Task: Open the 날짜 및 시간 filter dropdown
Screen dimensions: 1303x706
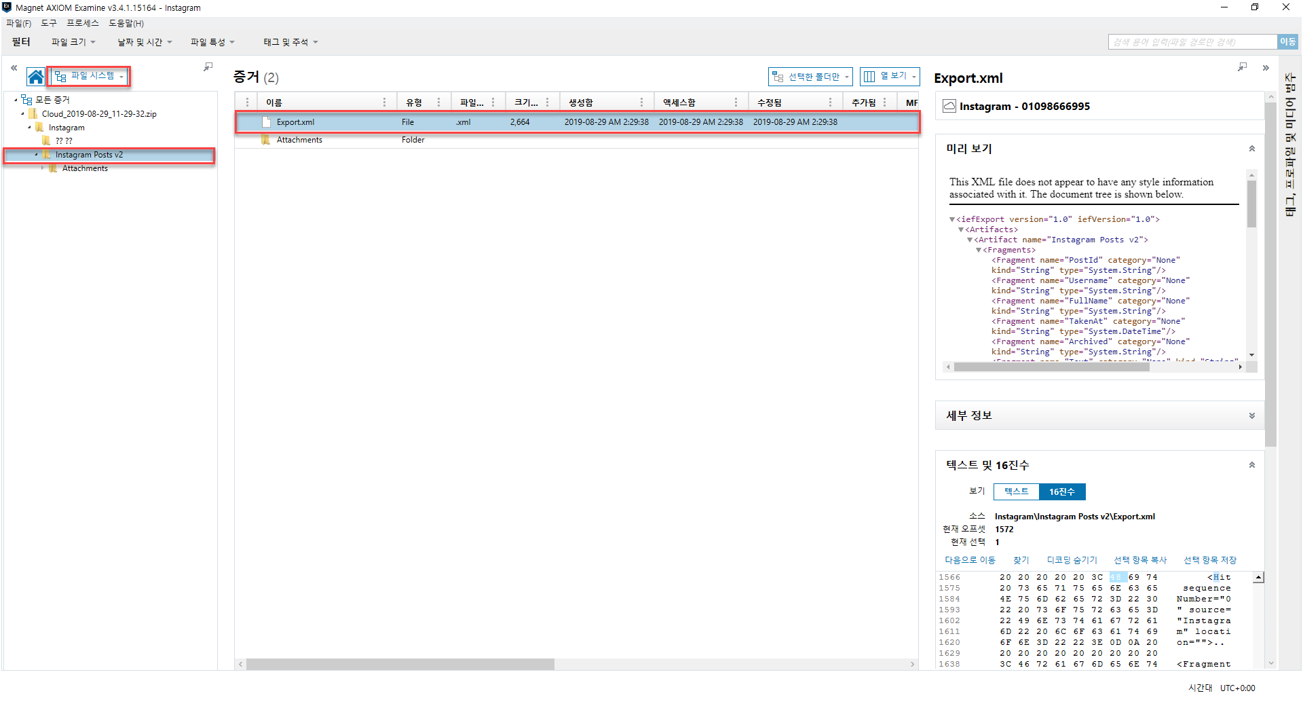Action: (x=145, y=42)
